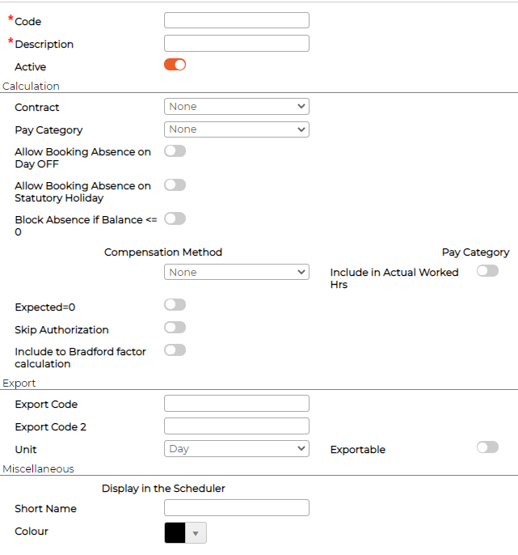
Task: Disable the Active toggle
Action: 175,65
